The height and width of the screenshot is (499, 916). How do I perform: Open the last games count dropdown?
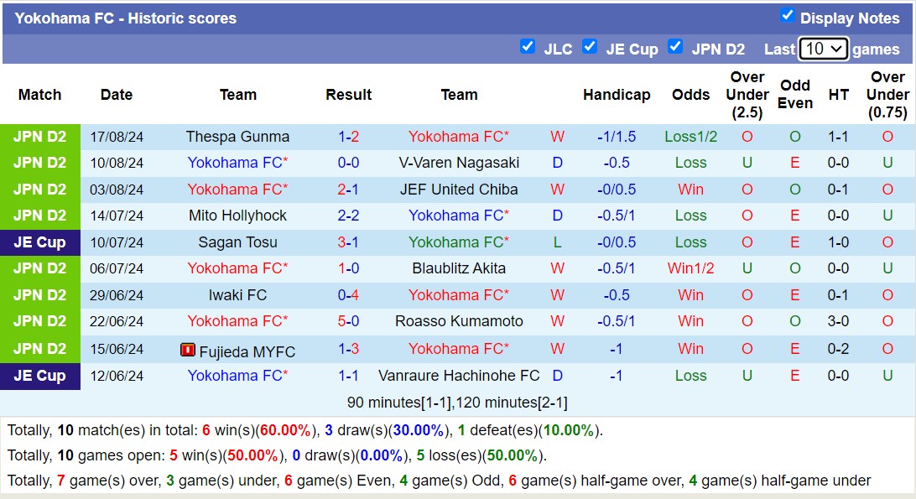pyautogui.click(x=822, y=49)
